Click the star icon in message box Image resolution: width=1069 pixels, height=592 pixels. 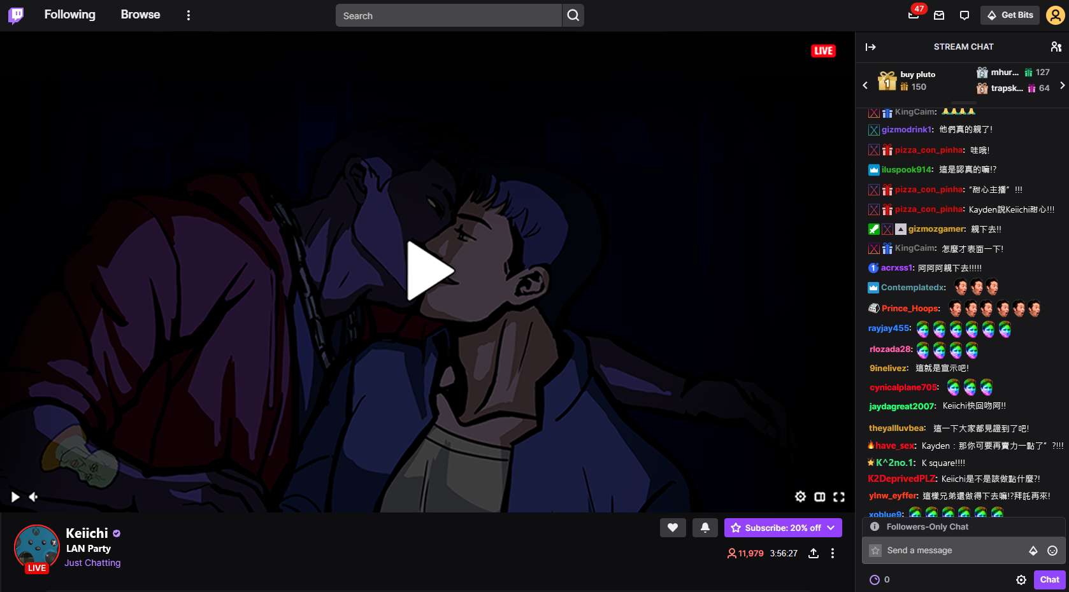coord(875,551)
